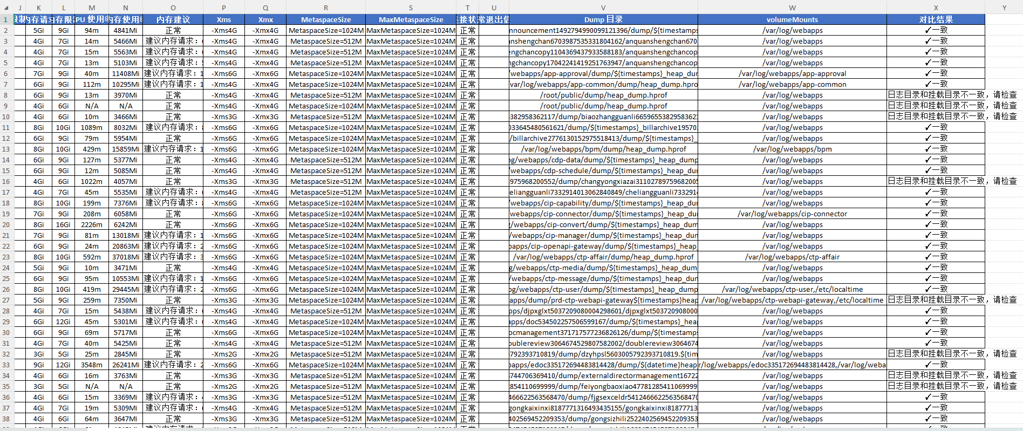Select column S header
This screenshot has width=1023, height=431.
pyautogui.click(x=411, y=8)
